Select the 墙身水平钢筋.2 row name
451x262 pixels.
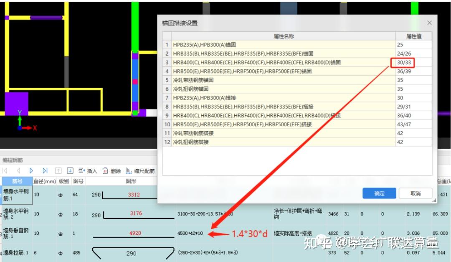pos(17,214)
